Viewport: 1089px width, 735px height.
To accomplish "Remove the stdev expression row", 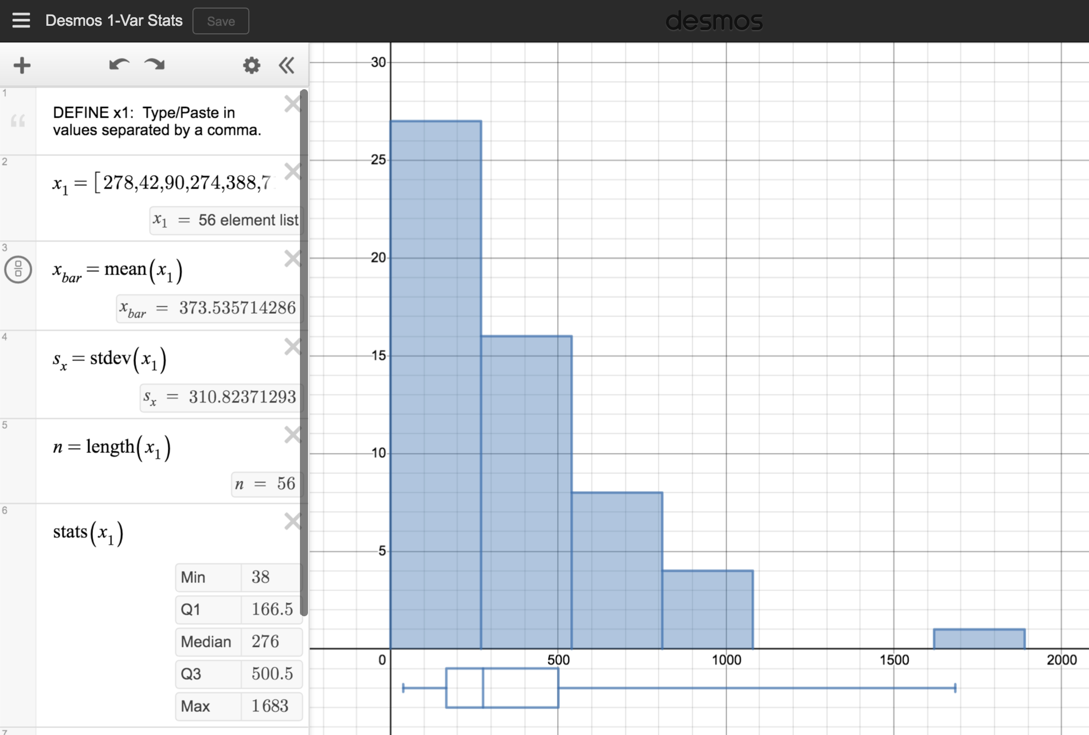I will click(293, 347).
